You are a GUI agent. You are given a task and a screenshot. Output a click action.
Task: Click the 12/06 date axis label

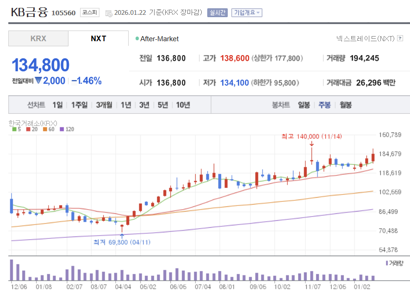point(19,287)
